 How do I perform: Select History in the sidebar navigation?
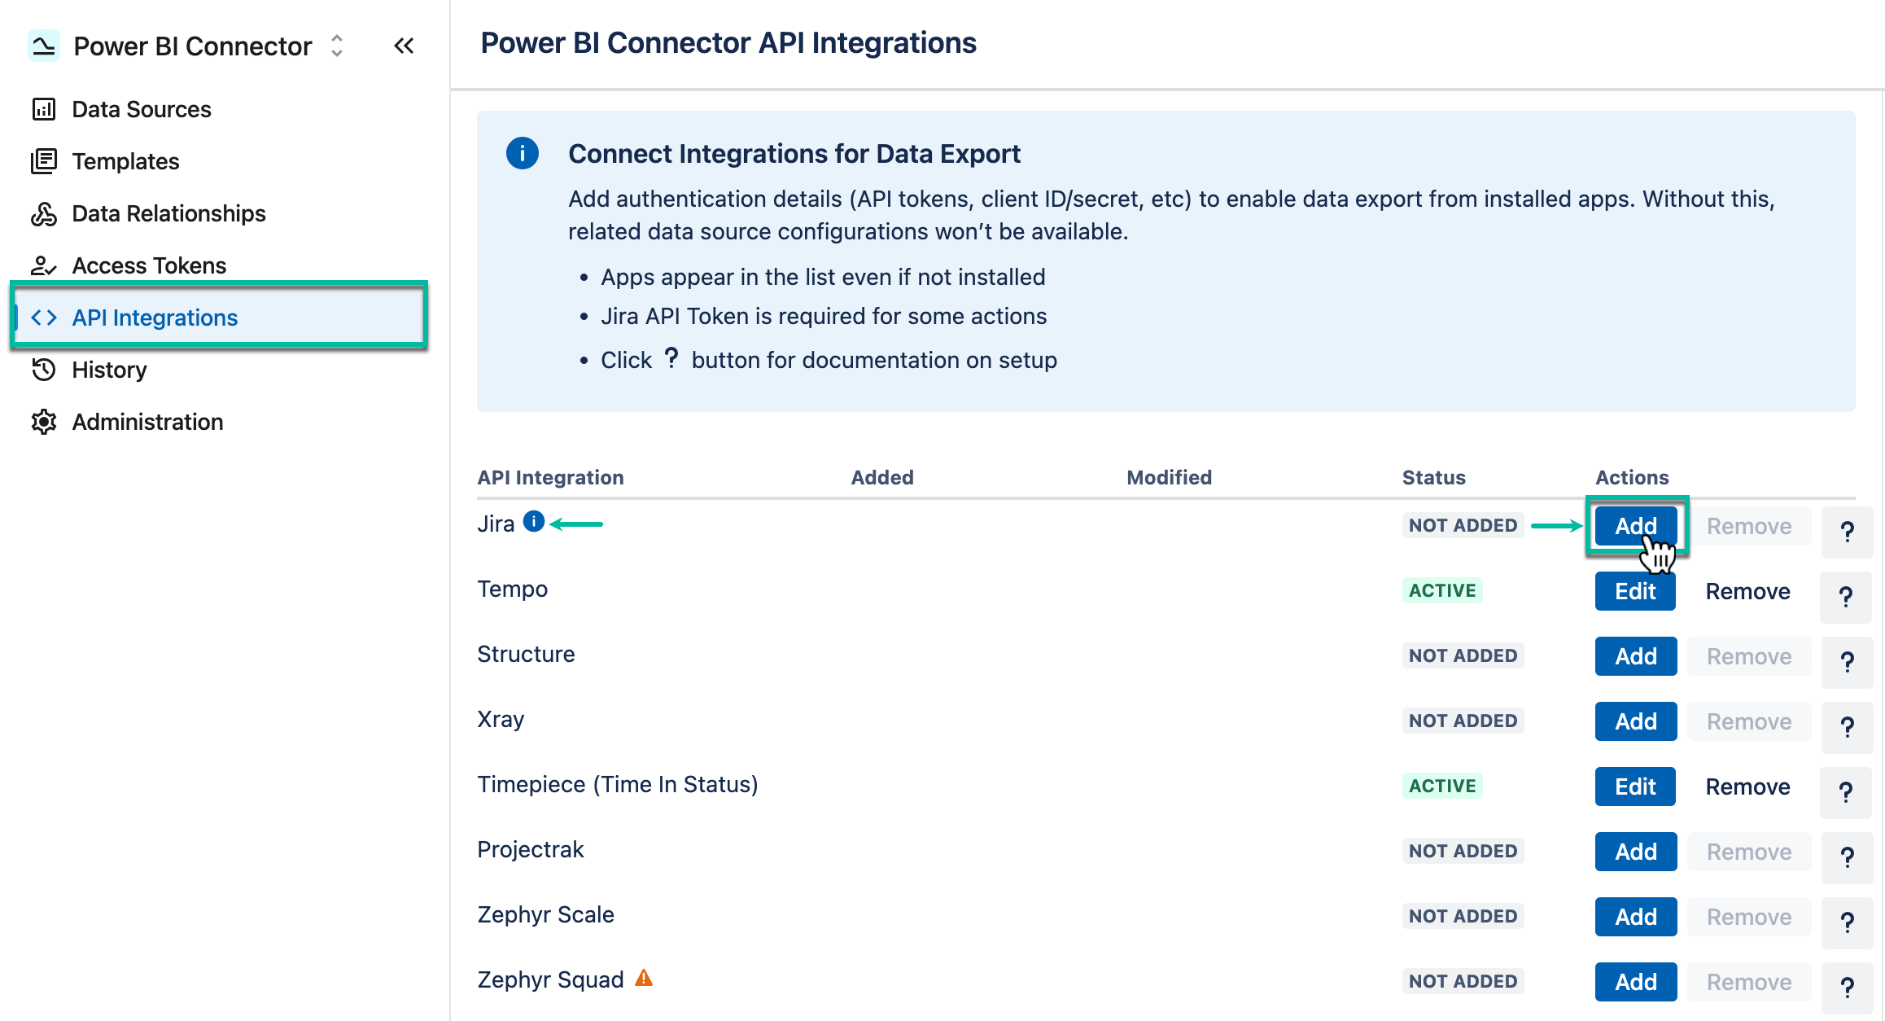pos(108,370)
